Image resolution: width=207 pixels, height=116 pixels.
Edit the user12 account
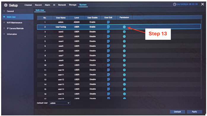coord(108,80)
